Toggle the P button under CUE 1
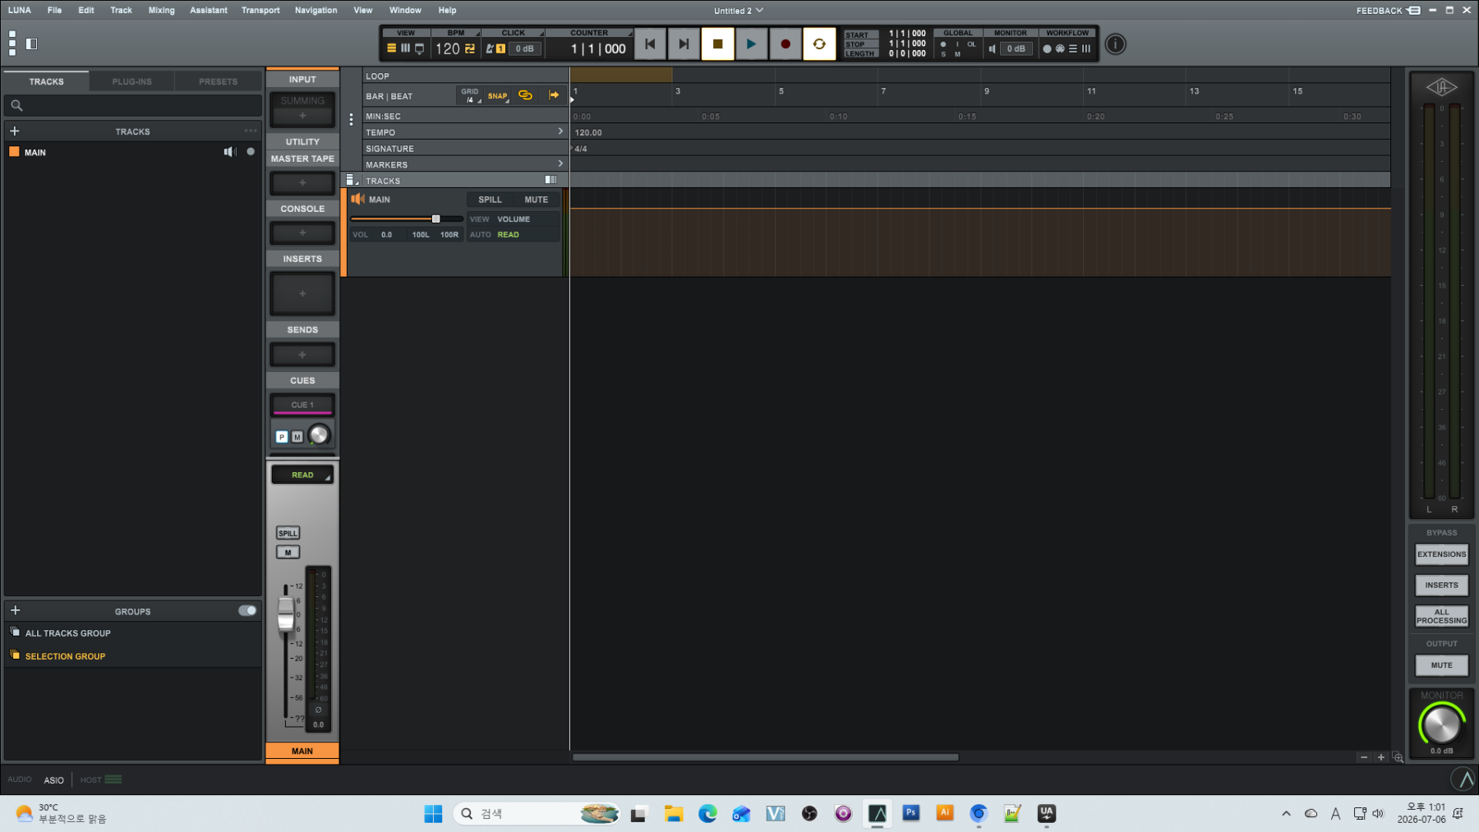Viewport: 1479px width, 832px height. coord(282,437)
